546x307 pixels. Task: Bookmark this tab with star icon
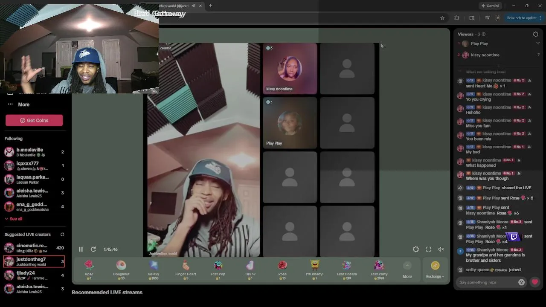442,18
